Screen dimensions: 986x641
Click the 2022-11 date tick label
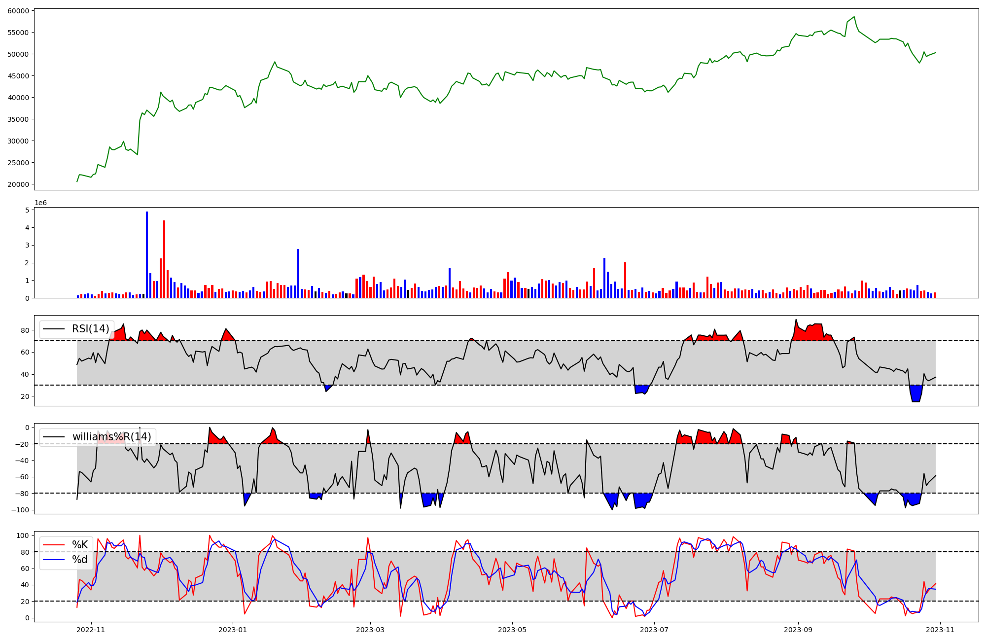point(91,630)
